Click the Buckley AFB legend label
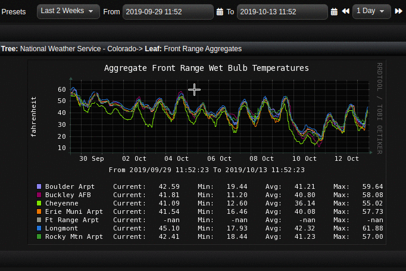 click(68, 195)
